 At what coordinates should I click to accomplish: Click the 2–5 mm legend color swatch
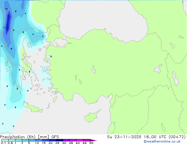point(25,140)
